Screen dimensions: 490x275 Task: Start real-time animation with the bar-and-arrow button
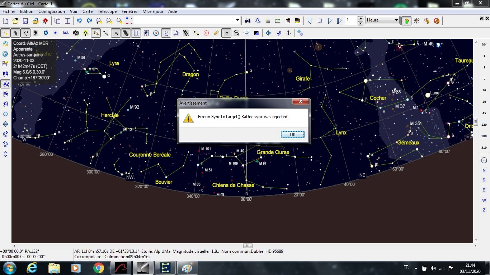click(339, 21)
